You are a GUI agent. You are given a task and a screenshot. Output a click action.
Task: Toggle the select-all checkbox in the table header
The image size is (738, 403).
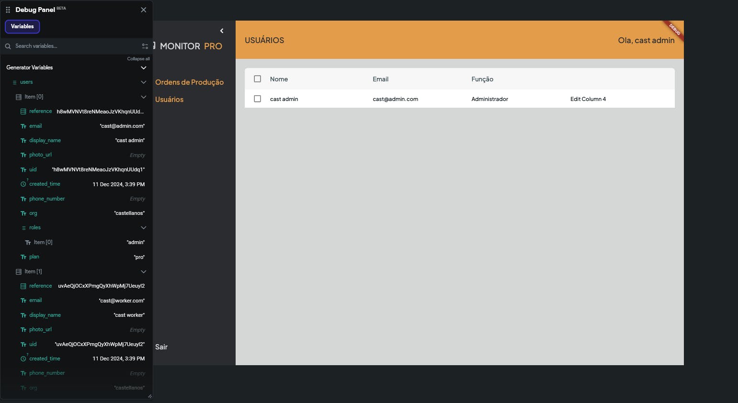pyautogui.click(x=257, y=78)
